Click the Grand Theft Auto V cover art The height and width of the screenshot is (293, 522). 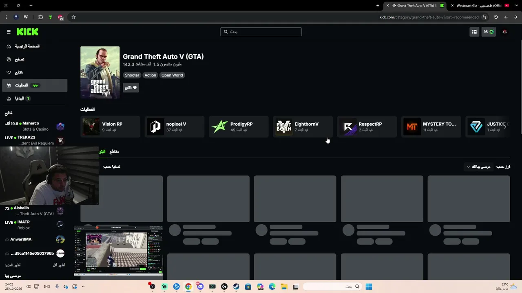click(x=100, y=72)
